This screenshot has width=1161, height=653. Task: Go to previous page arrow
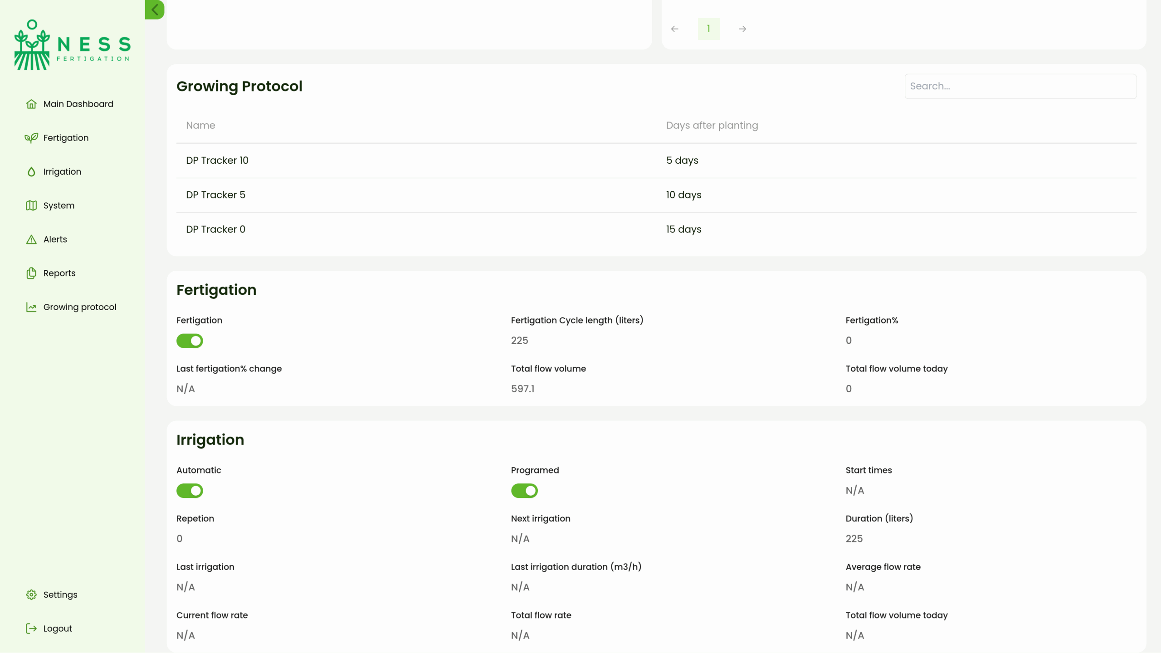point(675,29)
